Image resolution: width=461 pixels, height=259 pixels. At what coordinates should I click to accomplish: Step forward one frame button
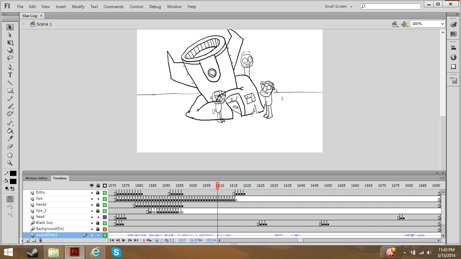(x=130, y=240)
